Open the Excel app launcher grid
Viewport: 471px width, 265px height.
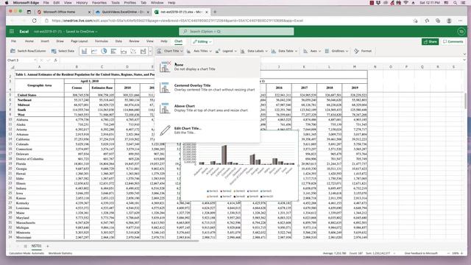point(12,31)
